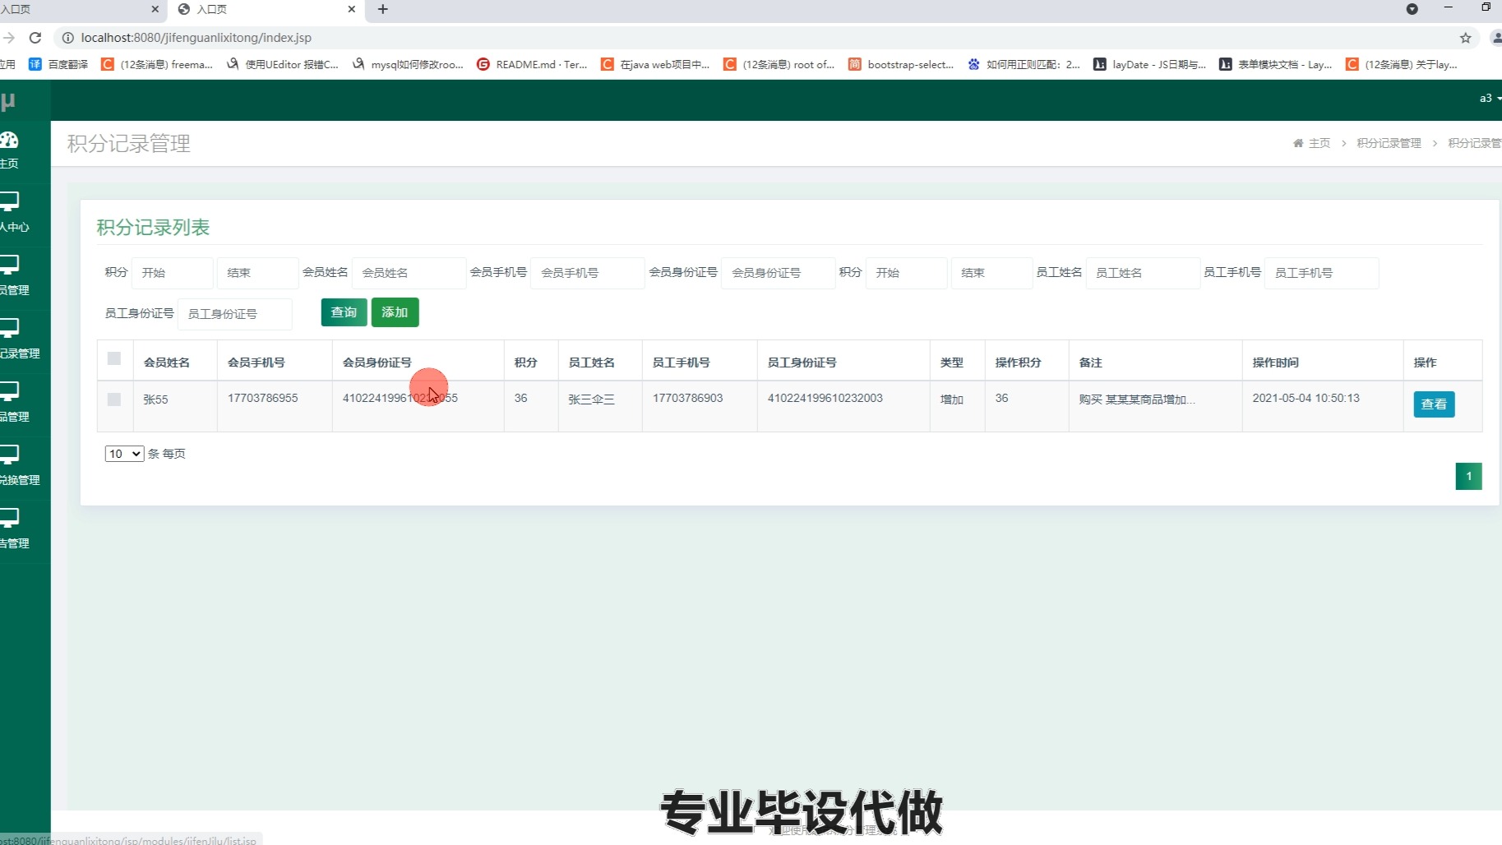Viewport: 1502px width, 845px height.
Task: Open the a3 user menu dropdown
Action: pos(1490,98)
